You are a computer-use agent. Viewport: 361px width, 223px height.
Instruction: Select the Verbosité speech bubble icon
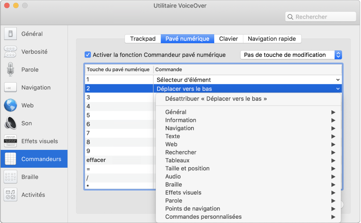tap(10, 52)
